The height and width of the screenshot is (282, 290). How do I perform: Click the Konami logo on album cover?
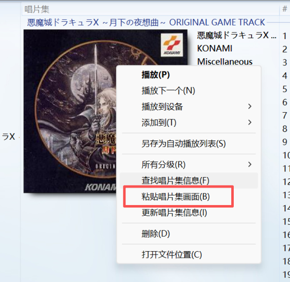[x=172, y=45]
